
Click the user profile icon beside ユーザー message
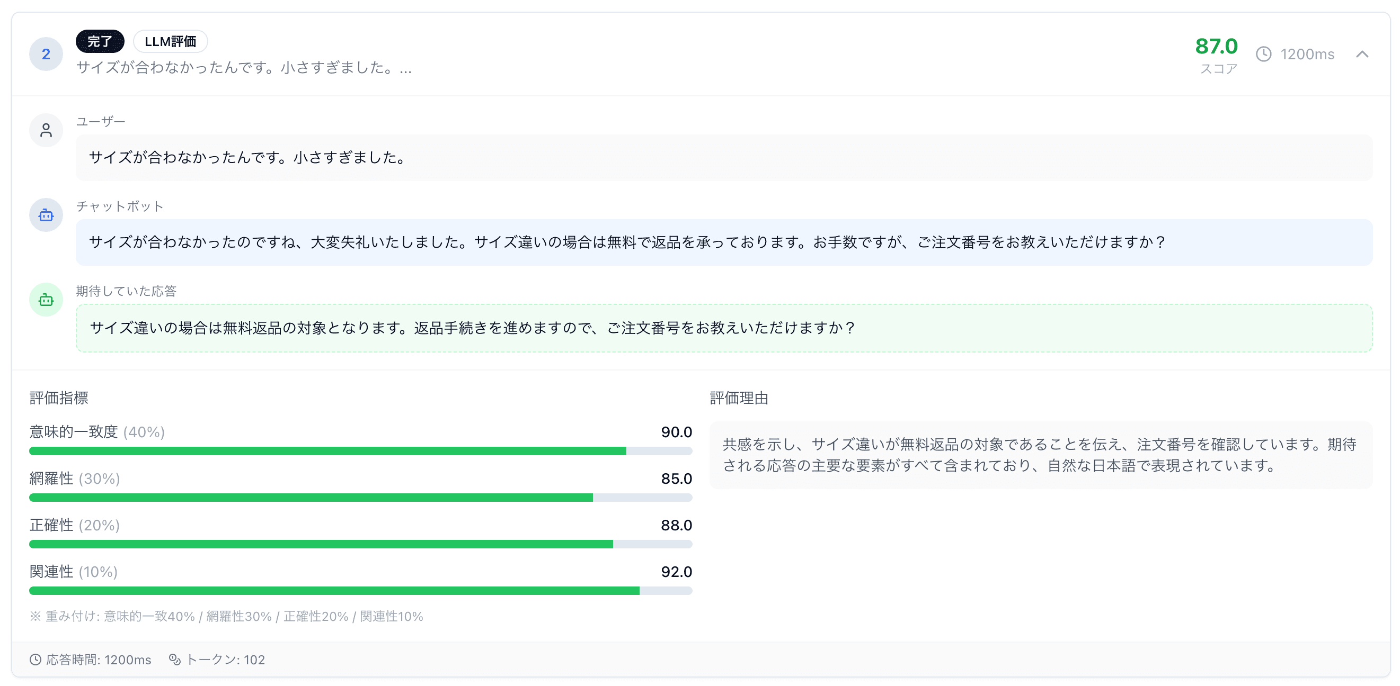tap(46, 130)
